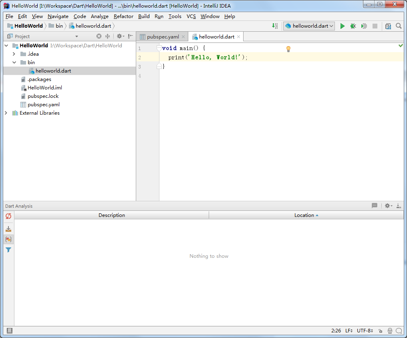Click helloworld.dart breadcrumb in navigation bar

[x=90, y=26]
